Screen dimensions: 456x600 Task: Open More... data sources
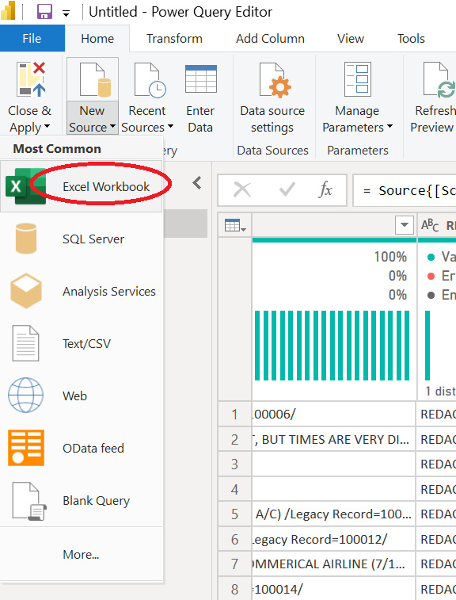pos(81,555)
